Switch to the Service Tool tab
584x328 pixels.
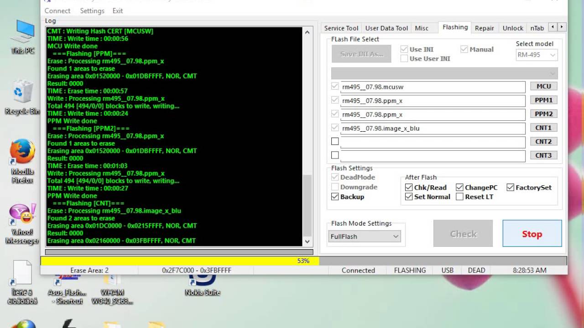pyautogui.click(x=341, y=28)
